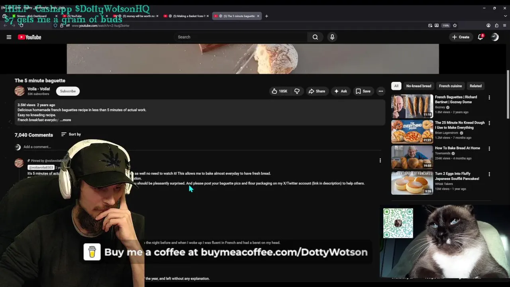Reload the page
The width and height of the screenshot is (510, 287).
coord(21,26)
